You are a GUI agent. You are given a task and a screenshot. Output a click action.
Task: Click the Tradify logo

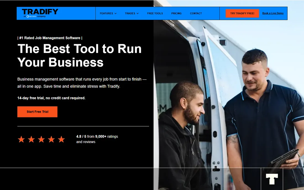coord(40,13)
